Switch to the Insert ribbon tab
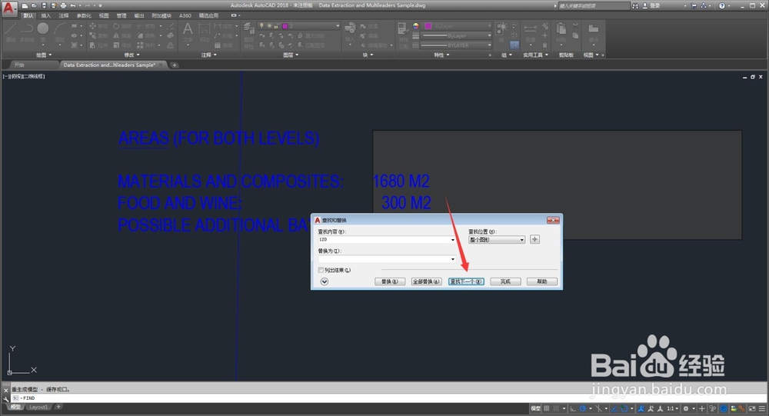The height and width of the screenshot is (416, 769). coord(45,15)
